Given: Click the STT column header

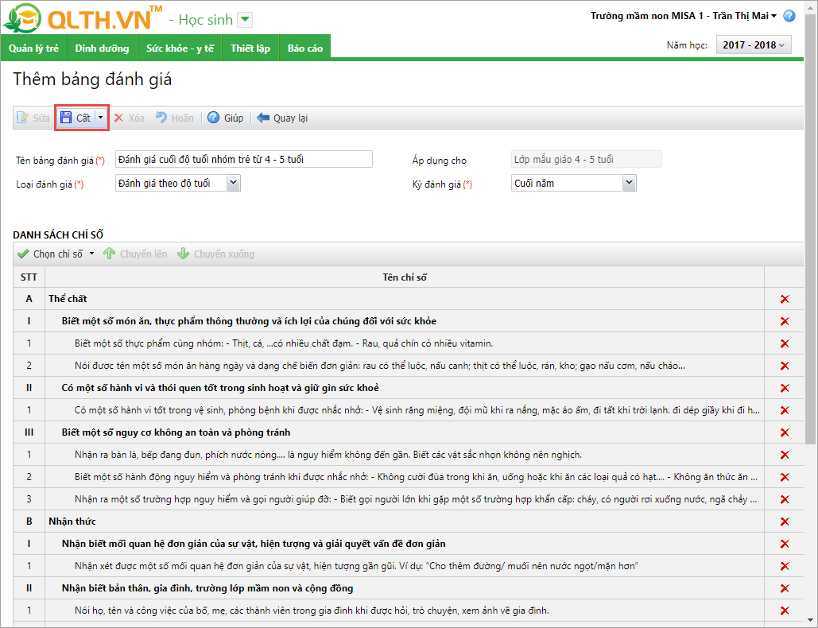Looking at the screenshot, I should (29, 277).
